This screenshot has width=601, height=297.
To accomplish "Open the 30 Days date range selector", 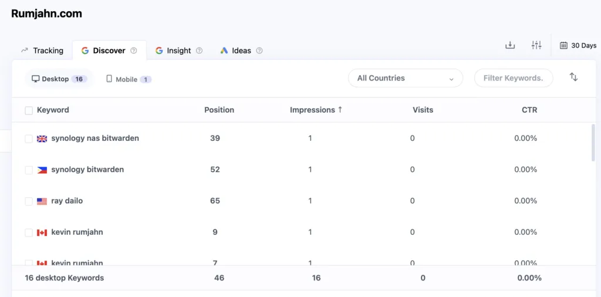I will 578,45.
